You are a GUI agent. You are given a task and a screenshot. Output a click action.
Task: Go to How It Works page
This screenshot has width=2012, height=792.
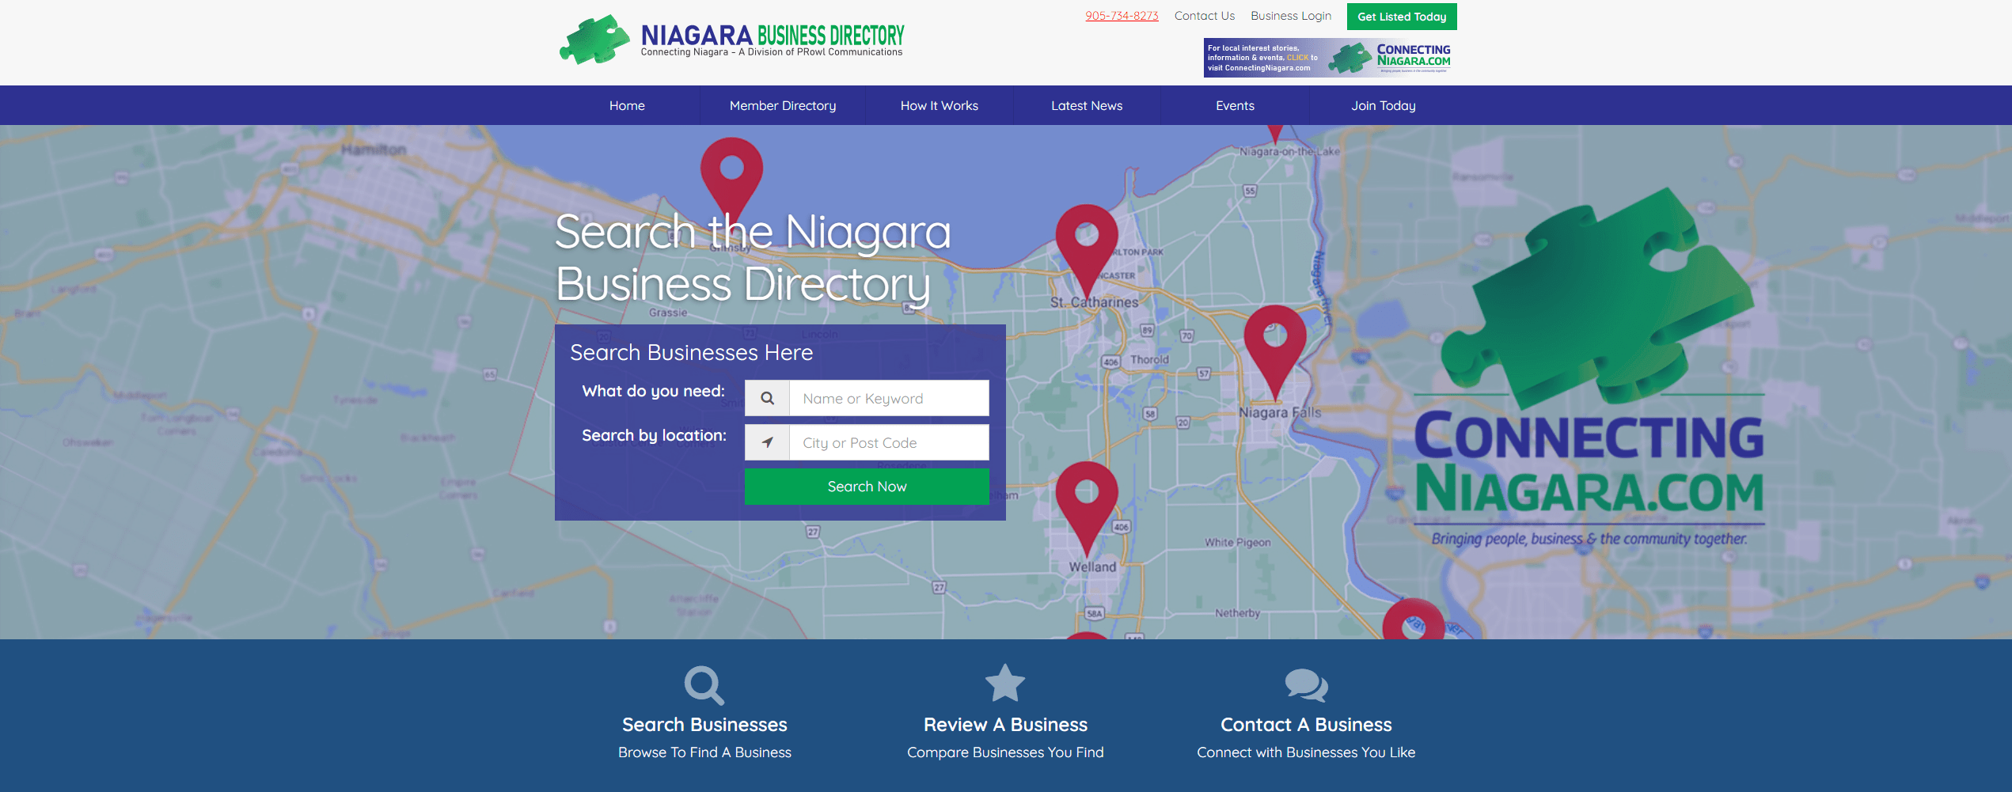pos(940,105)
